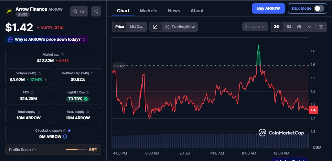The width and height of the screenshot is (332, 161).
Task: Open Vol/Mkt Cap (24h) info icon
Action: 92,73
